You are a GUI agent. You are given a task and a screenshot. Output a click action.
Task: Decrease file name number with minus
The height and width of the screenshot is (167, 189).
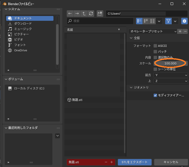pyautogui.click(x=106, y=162)
